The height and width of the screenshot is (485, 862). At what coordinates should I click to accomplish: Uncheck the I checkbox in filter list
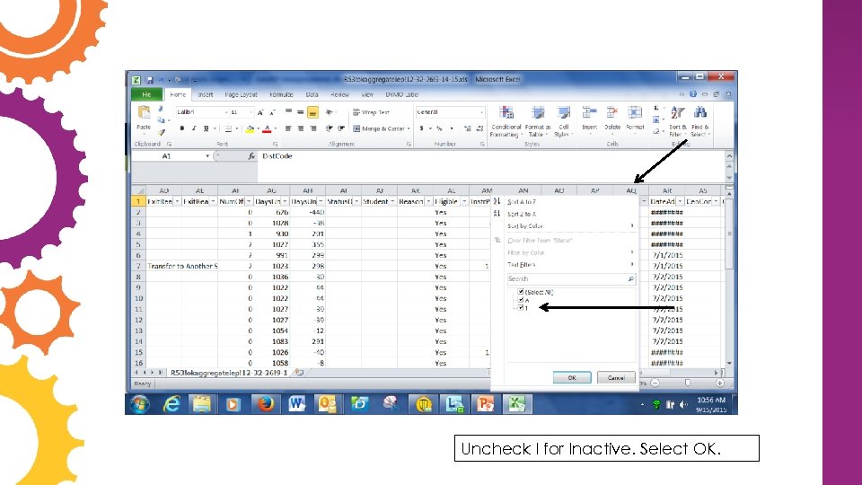(x=521, y=308)
